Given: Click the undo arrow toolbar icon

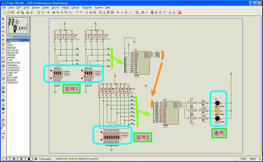Looking at the screenshot, I should (77, 12).
